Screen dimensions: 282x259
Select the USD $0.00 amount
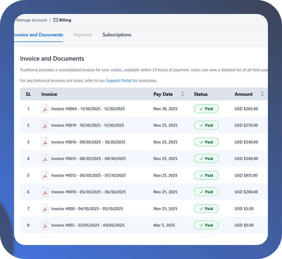click(x=244, y=225)
